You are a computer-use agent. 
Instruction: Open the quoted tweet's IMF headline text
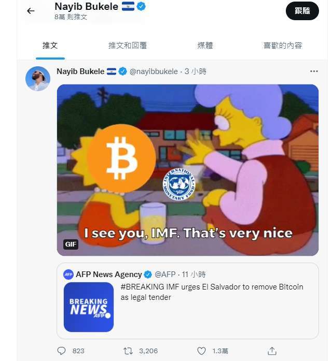click(x=212, y=292)
